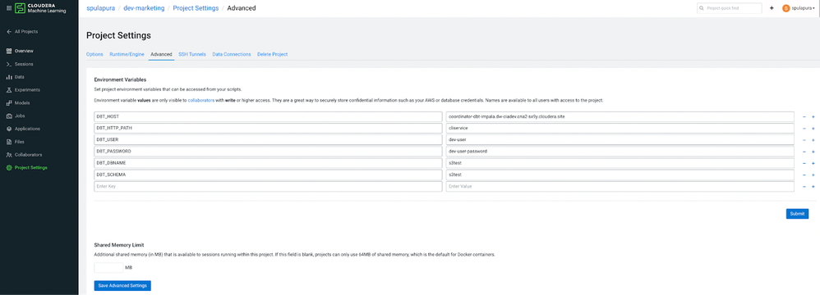Click minus icon on the empty Enter Key row

(x=804, y=186)
